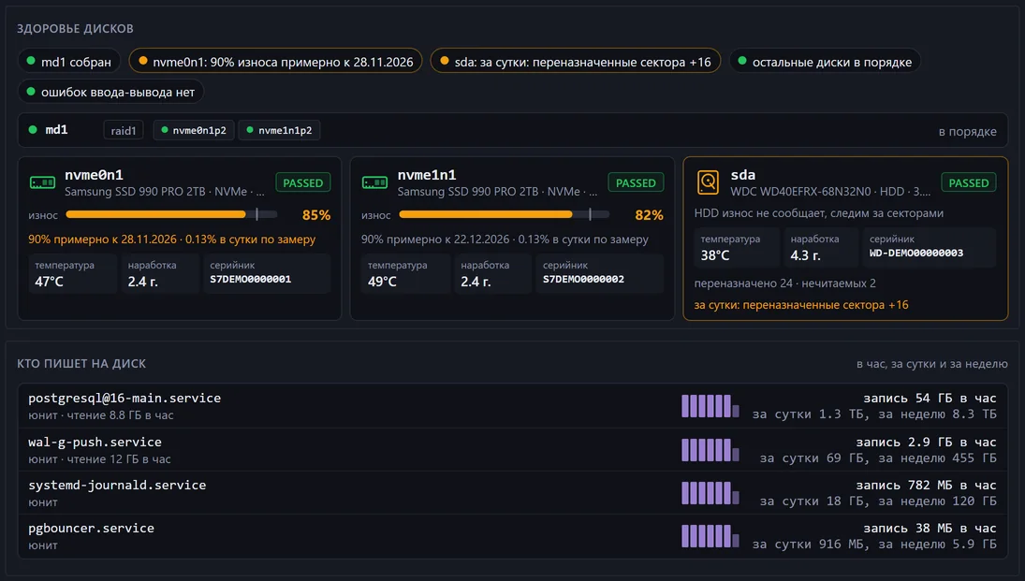Click the nvme0n1 SSD drive icon
The height and width of the screenshot is (581, 1025).
click(42, 182)
